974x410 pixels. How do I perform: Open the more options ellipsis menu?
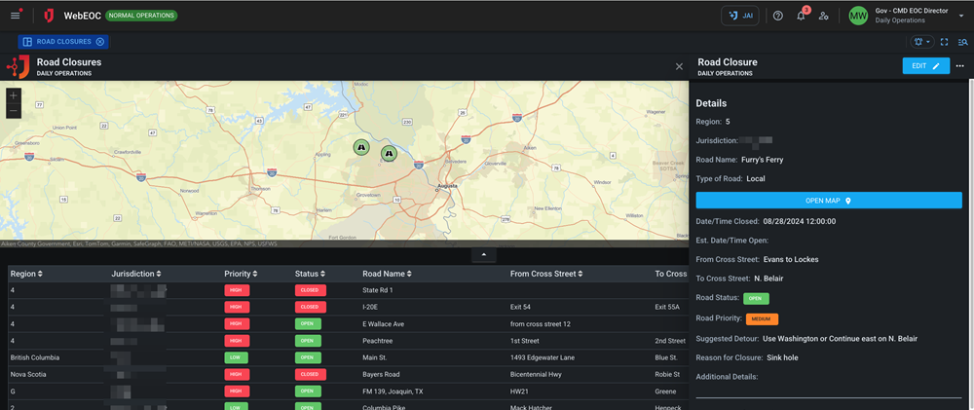click(959, 66)
